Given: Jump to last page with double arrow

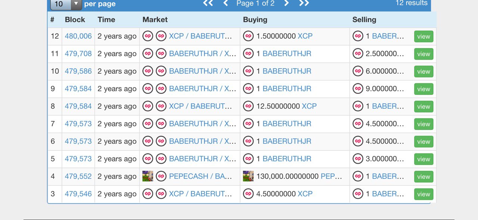Looking at the screenshot, I should click(x=304, y=3).
